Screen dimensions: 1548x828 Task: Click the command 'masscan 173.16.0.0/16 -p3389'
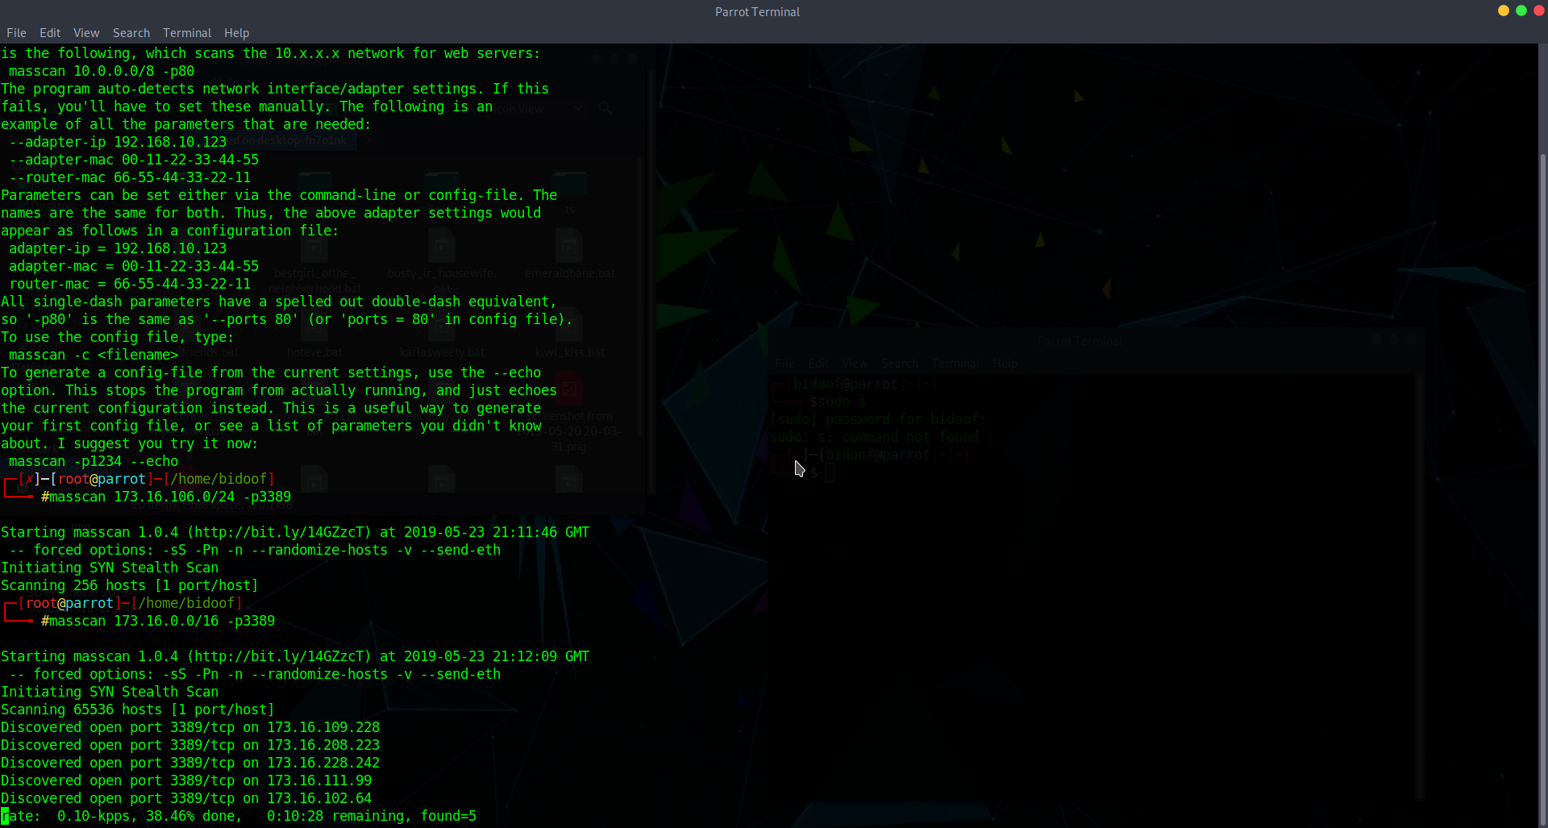(x=162, y=621)
